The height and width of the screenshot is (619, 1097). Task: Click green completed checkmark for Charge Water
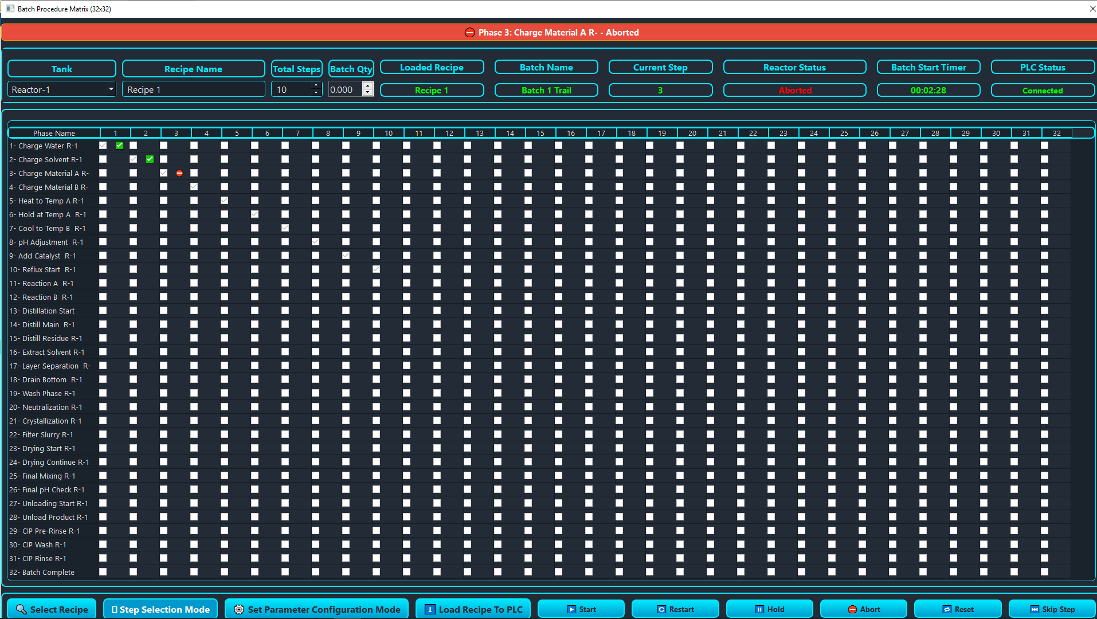click(x=119, y=146)
